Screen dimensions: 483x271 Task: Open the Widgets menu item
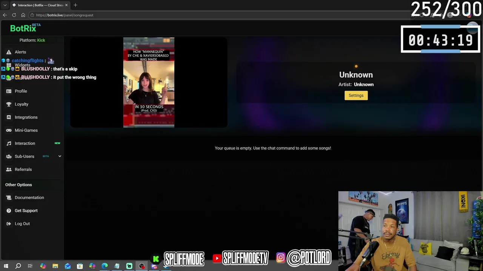coord(22,65)
